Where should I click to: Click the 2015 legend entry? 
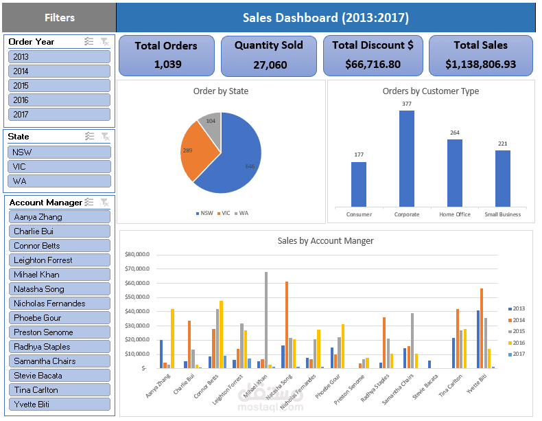pyautogui.click(x=517, y=332)
